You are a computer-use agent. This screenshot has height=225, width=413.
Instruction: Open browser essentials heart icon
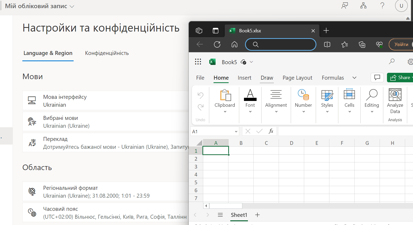click(379, 44)
